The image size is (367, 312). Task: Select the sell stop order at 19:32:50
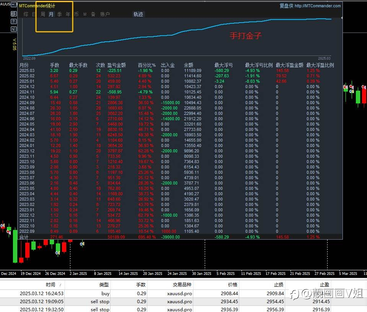click(x=184, y=309)
